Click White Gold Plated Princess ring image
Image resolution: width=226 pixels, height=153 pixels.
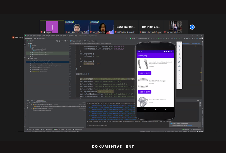pyautogui.click(x=143, y=102)
